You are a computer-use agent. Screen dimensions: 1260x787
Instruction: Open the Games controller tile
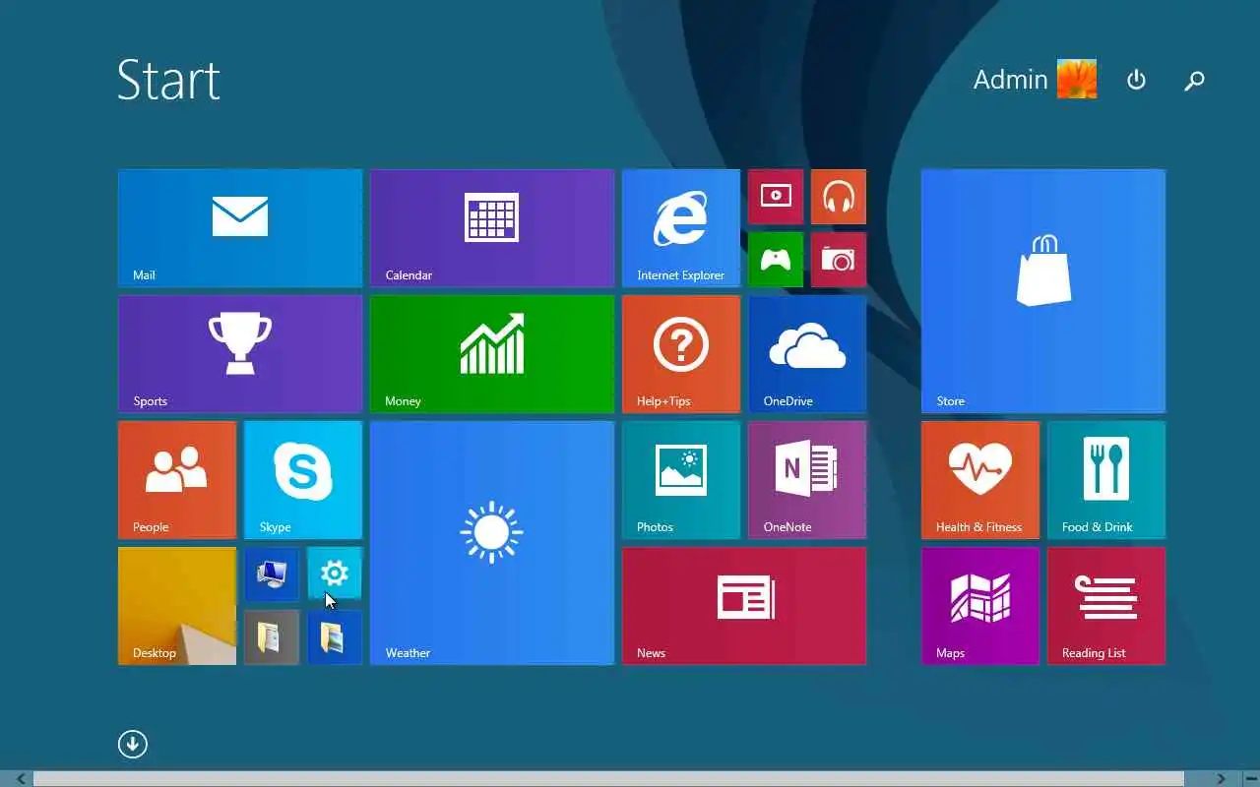click(776, 260)
